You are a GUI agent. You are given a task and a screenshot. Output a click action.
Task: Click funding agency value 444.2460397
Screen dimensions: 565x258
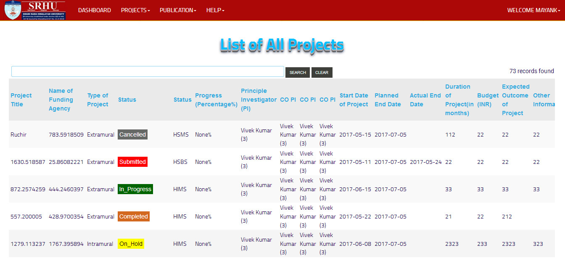66,189
